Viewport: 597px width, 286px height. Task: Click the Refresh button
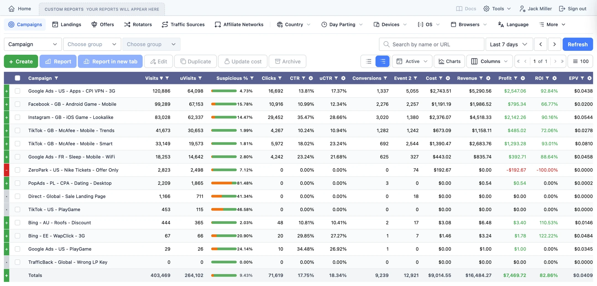point(578,44)
